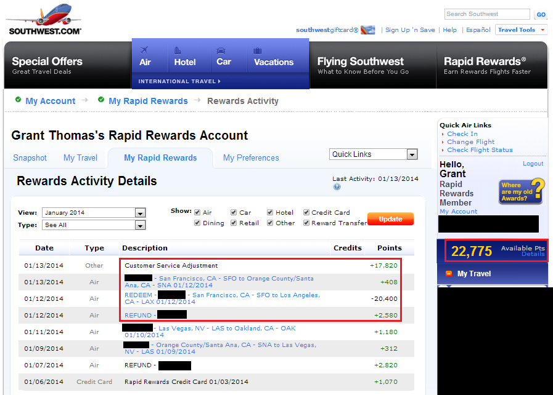553x395 pixels.
Task: Click the Type column header
Action: 94,248
